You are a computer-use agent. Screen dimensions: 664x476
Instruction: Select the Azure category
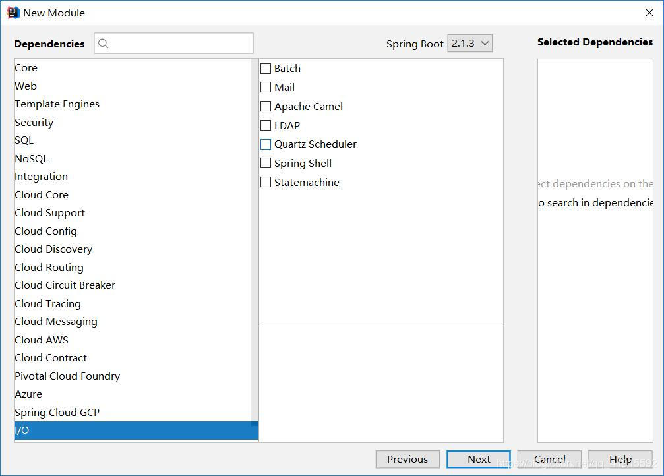coord(132,394)
